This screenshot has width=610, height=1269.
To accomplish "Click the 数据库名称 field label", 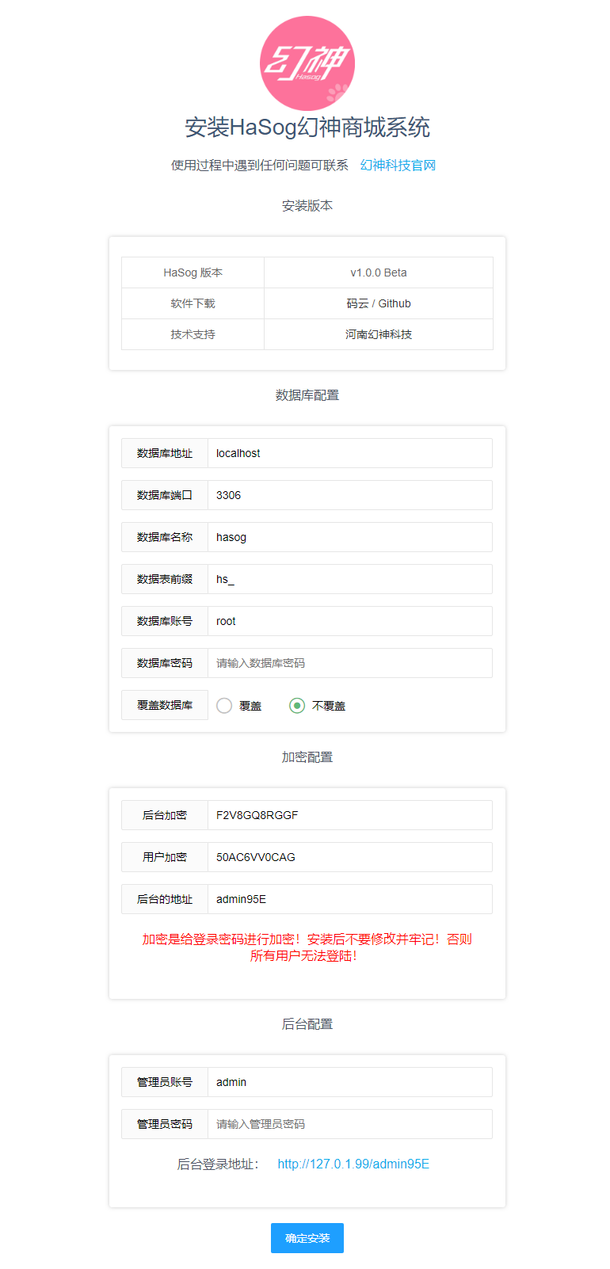I will point(165,537).
